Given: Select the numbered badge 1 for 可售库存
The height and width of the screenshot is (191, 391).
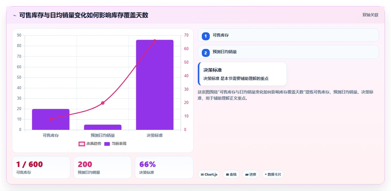Looking at the screenshot, I should point(205,36).
